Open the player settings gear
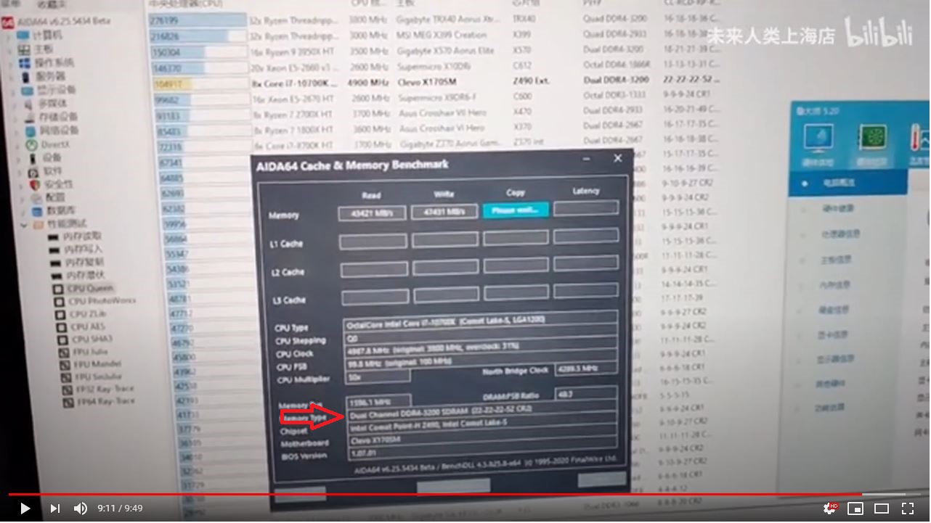 tap(829, 508)
